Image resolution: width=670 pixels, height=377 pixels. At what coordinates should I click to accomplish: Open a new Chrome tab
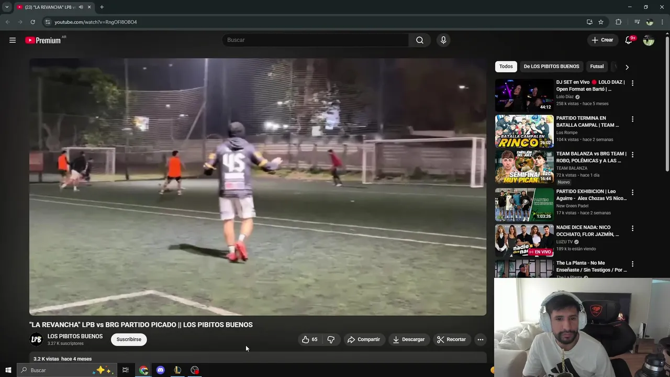(x=102, y=7)
